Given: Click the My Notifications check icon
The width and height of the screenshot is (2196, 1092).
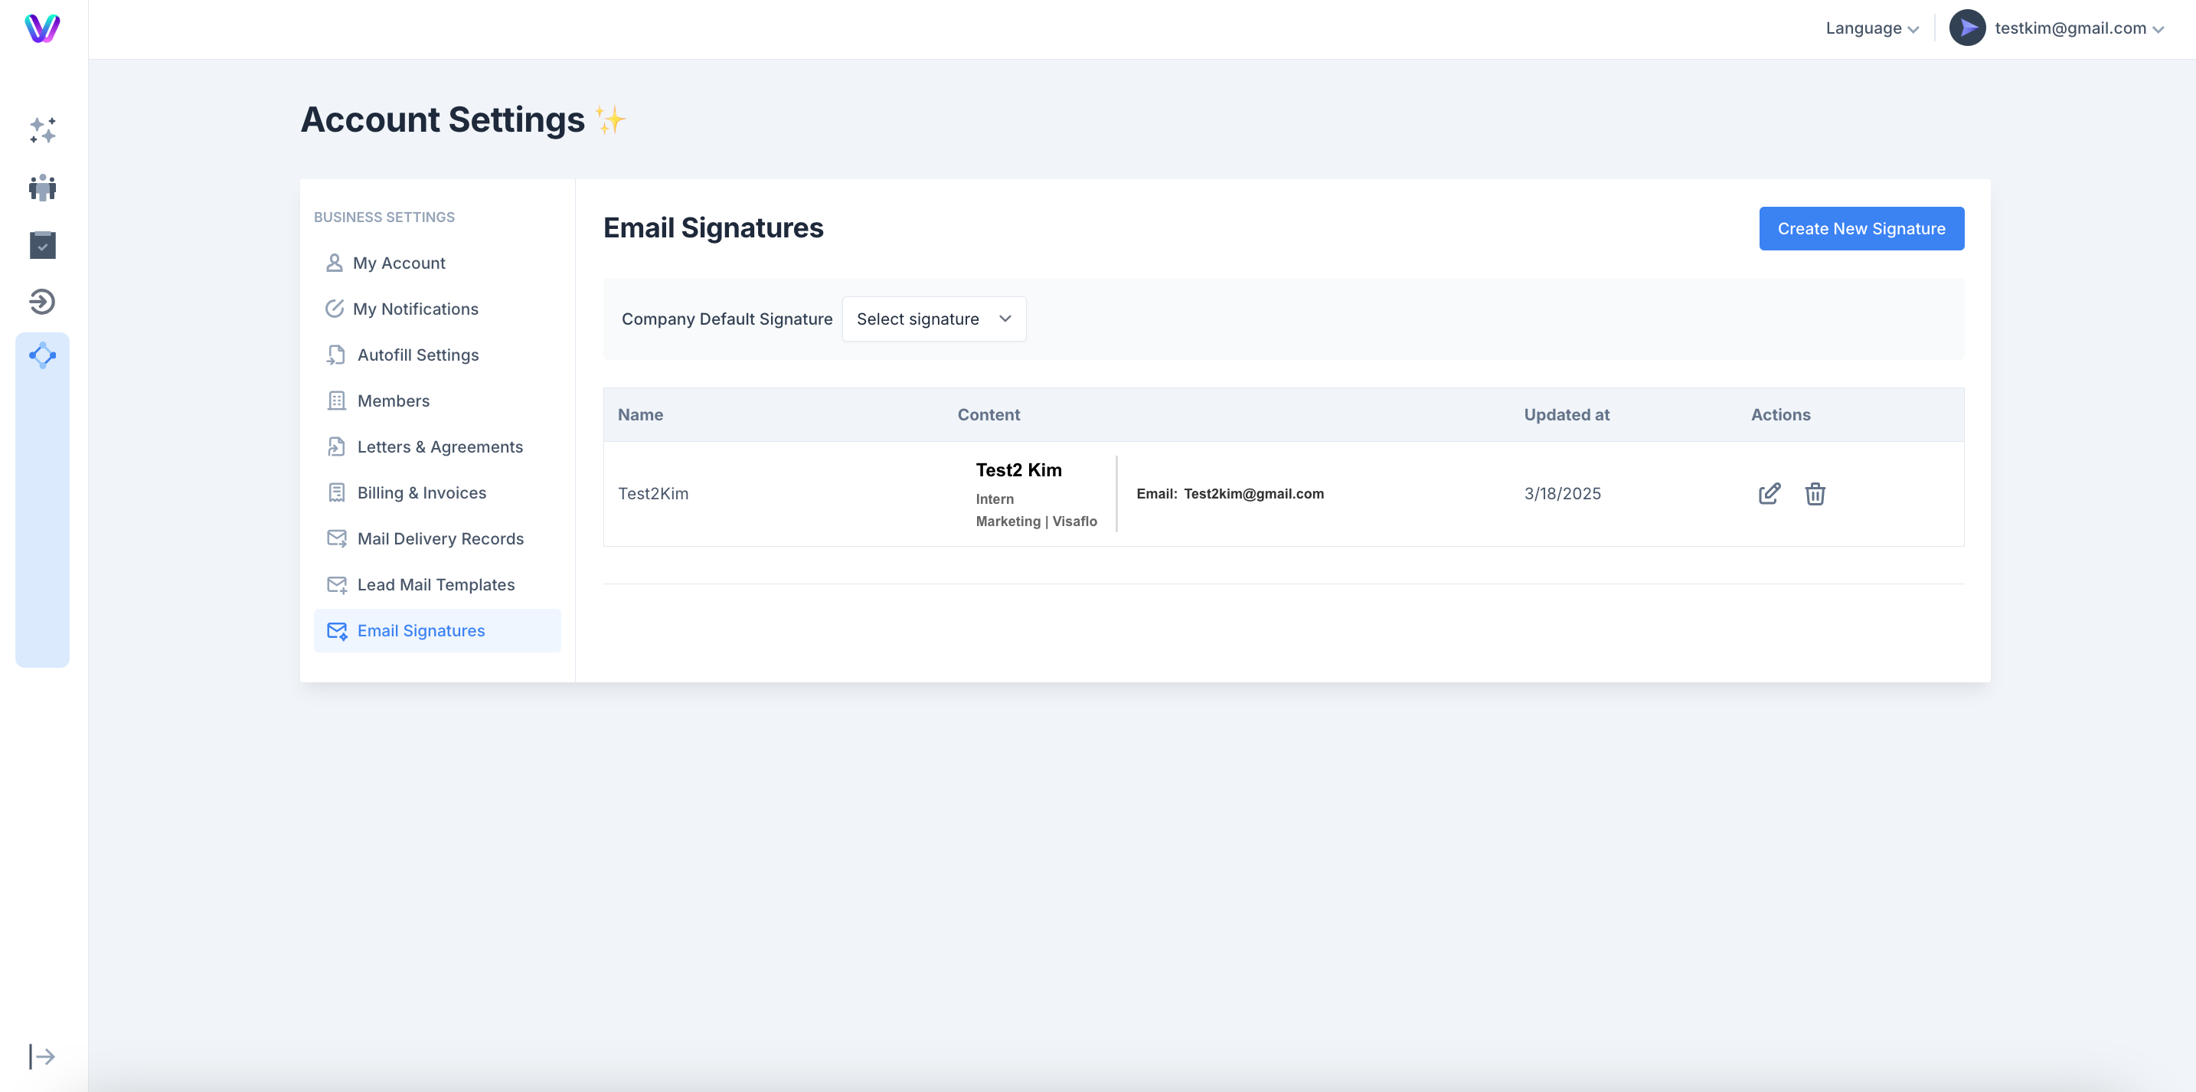Looking at the screenshot, I should [x=334, y=309].
